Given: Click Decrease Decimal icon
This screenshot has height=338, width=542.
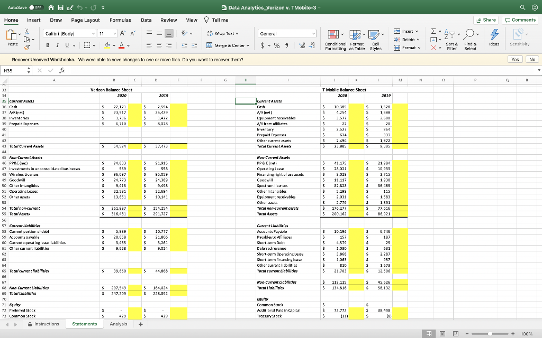Looking at the screenshot, I should click(312, 45).
